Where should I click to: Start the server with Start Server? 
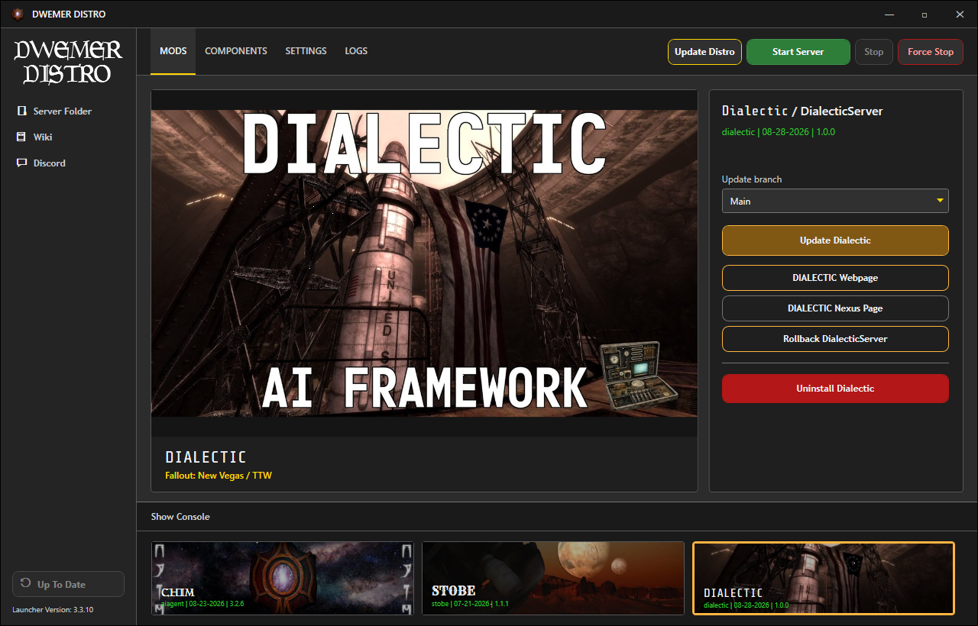point(798,52)
